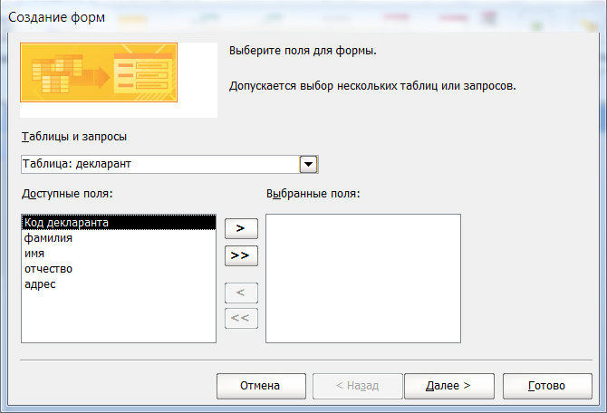
Task: Click the disabled < Назад button
Action: pyautogui.click(x=357, y=386)
